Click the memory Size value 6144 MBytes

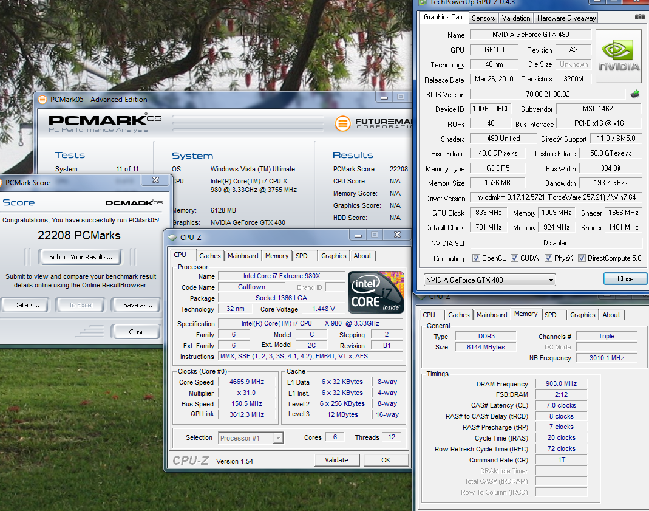(x=486, y=347)
